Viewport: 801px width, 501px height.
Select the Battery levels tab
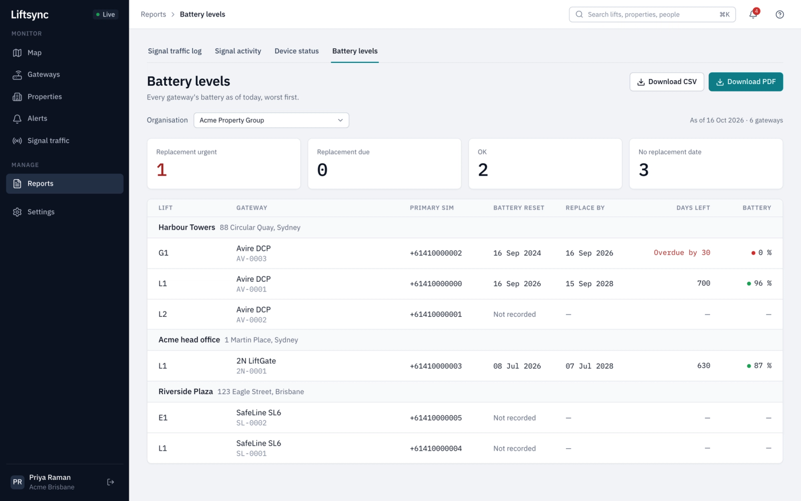click(x=355, y=51)
